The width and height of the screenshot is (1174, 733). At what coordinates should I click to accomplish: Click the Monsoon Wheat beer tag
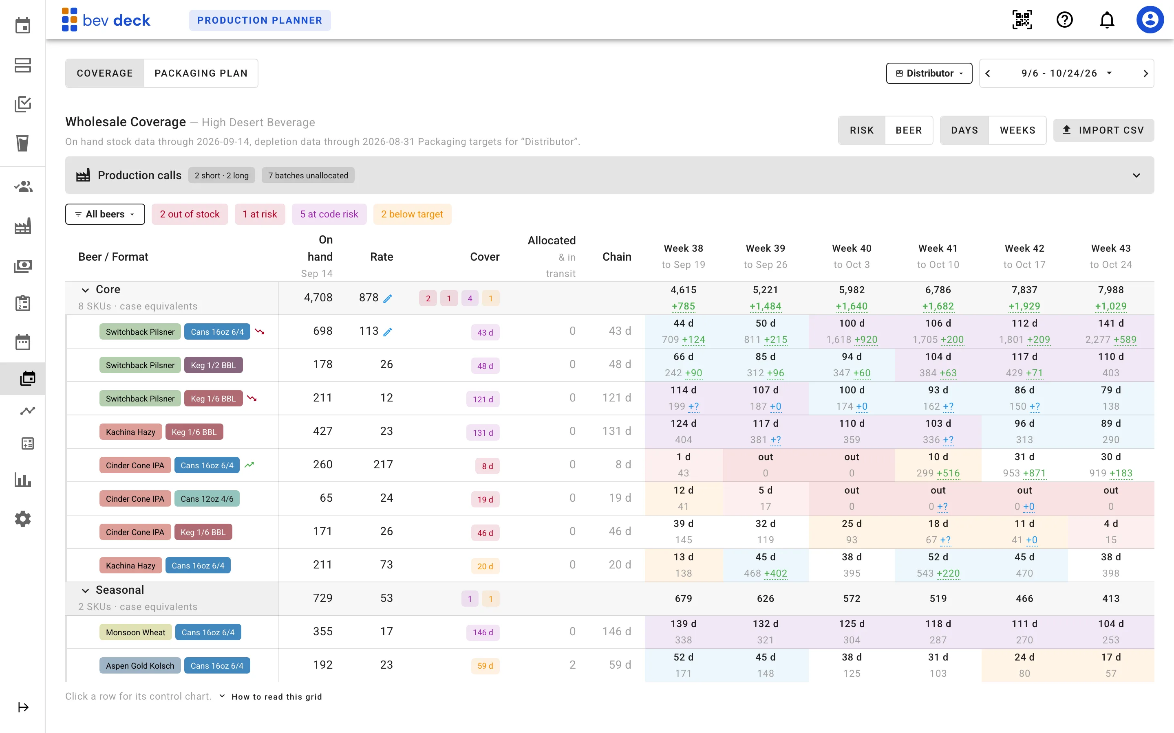(135, 633)
